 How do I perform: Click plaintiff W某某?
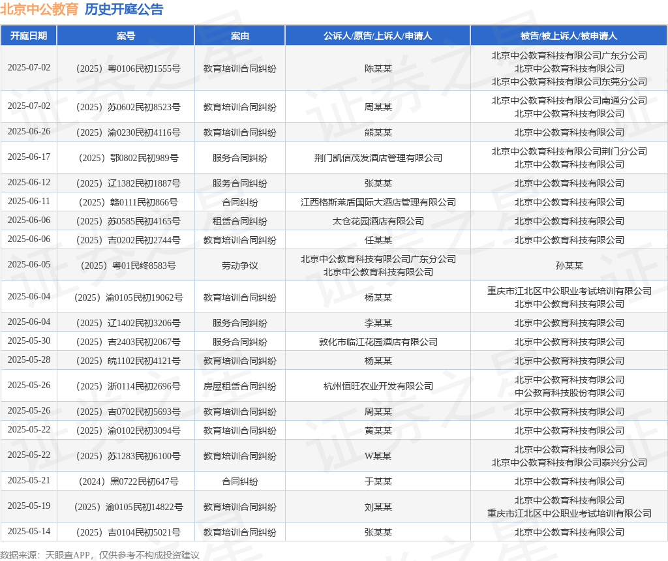point(378,456)
